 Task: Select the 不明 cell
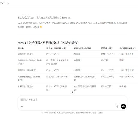pyautogui.click(x=121, y=61)
